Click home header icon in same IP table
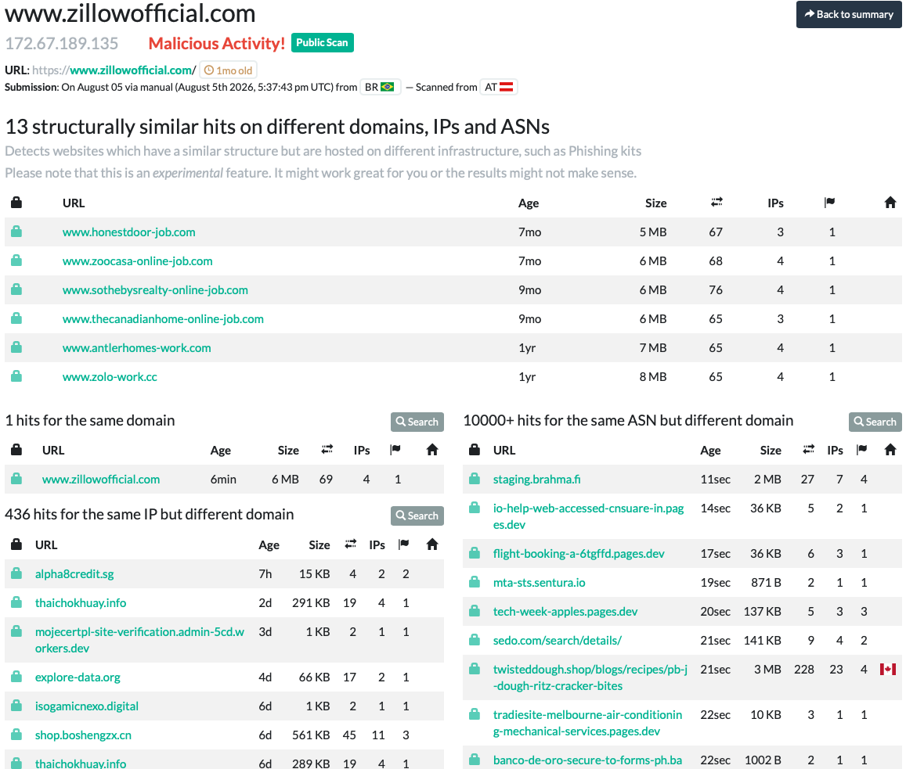 [432, 544]
